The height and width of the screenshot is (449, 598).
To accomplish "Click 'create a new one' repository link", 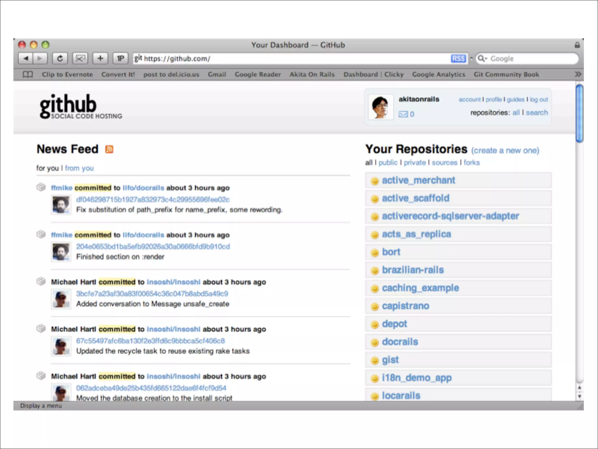I will pos(505,151).
